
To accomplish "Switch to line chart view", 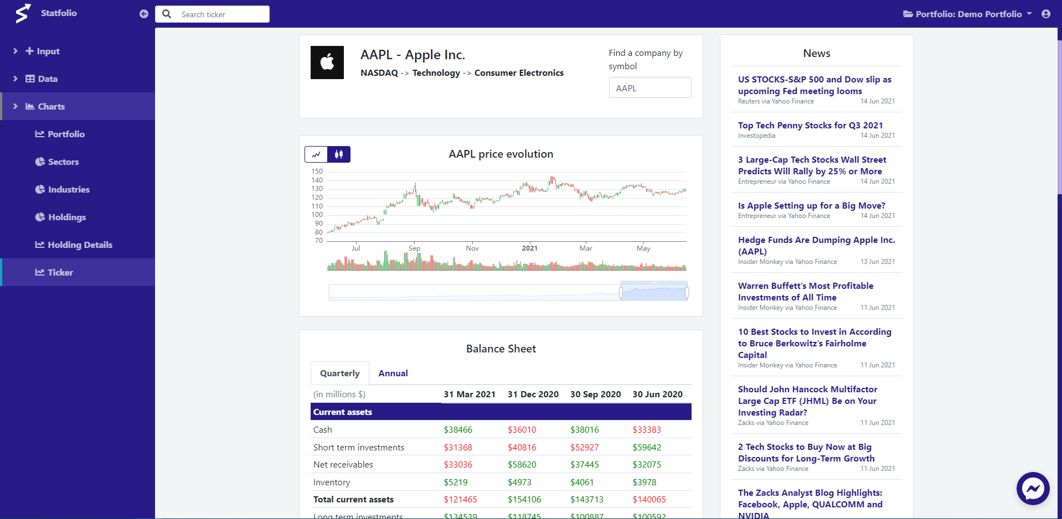I will [x=316, y=154].
